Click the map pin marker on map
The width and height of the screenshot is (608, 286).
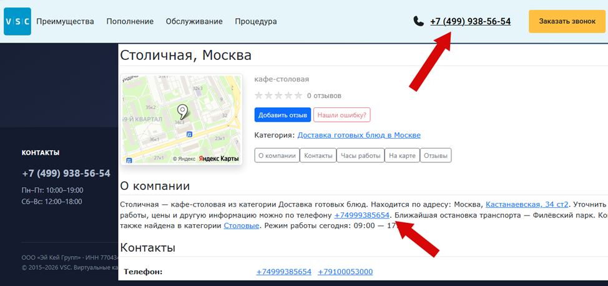coord(182,111)
